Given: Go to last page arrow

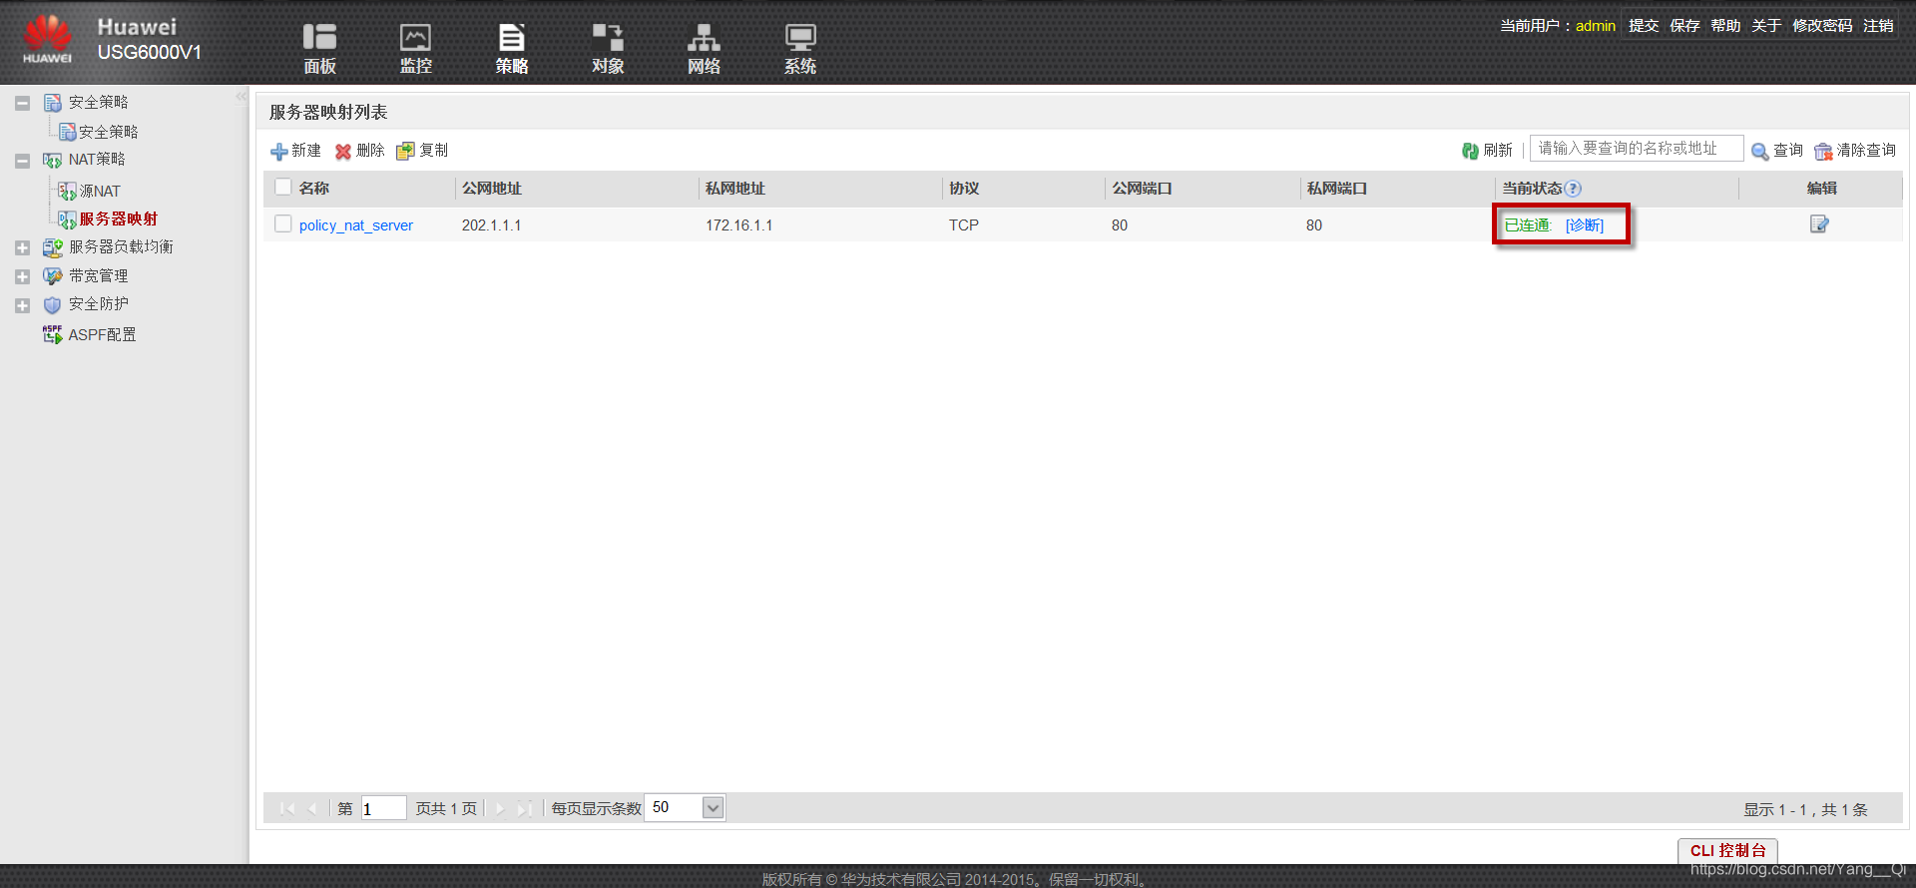Looking at the screenshot, I should pyautogui.click(x=524, y=809).
